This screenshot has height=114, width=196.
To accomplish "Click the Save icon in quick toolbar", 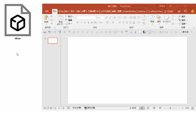I will point(45,32).
